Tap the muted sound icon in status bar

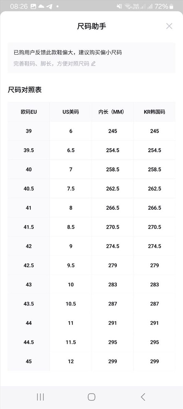coord(119,7)
